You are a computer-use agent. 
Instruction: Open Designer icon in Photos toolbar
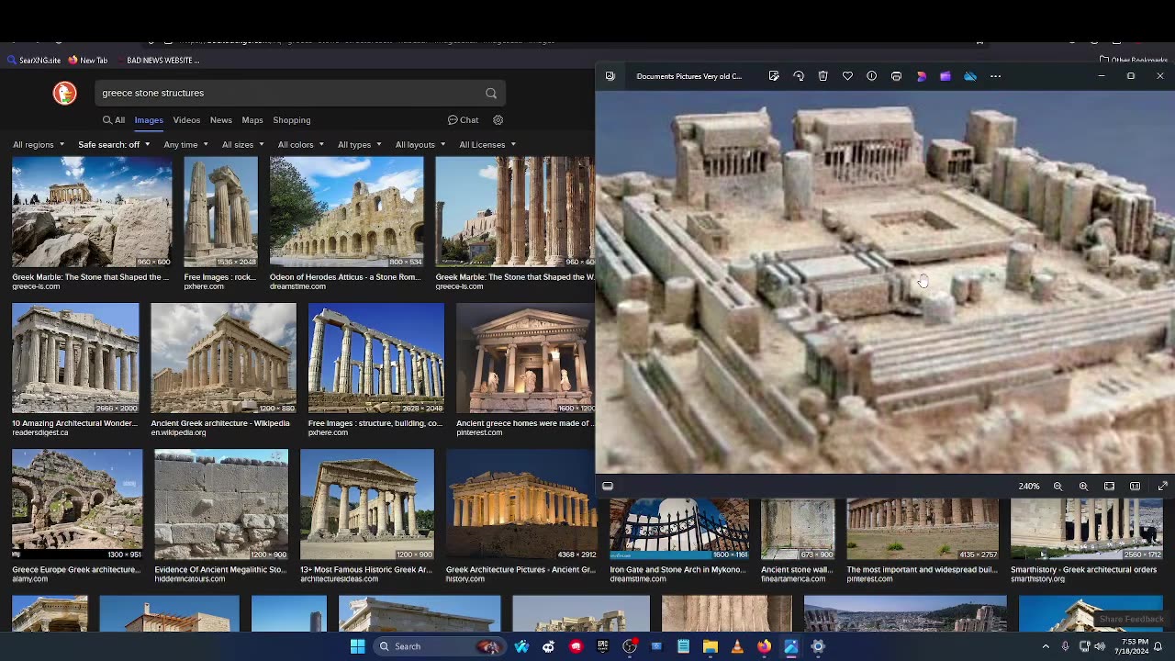click(x=922, y=76)
